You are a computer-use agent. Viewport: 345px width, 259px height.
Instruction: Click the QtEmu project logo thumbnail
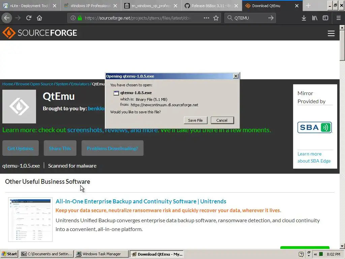click(19, 106)
